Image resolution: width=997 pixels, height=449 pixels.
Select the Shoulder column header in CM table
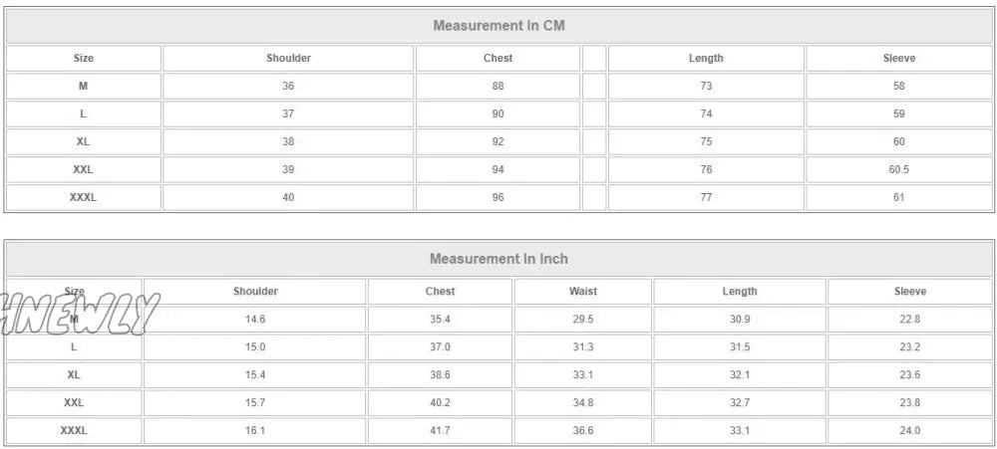pyautogui.click(x=288, y=59)
